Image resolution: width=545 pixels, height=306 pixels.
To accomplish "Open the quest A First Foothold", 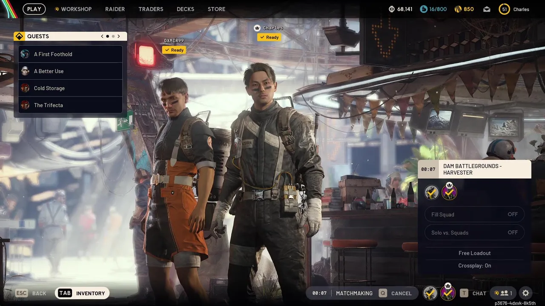I will [70, 54].
